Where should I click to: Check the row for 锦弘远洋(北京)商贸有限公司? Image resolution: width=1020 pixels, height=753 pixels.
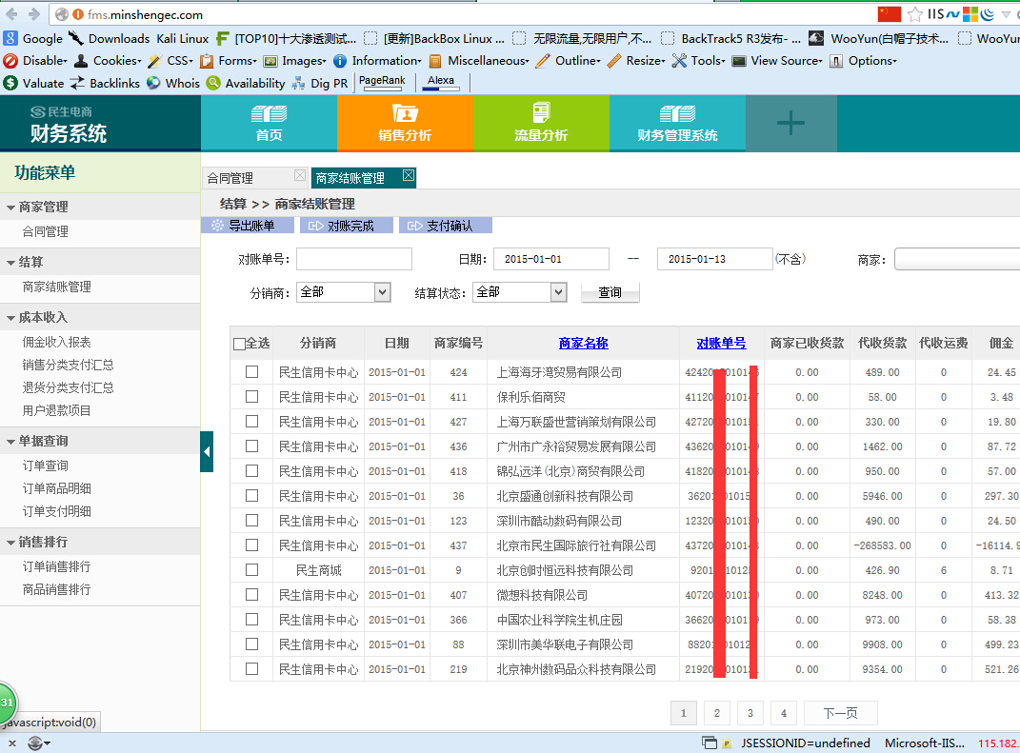click(x=251, y=471)
